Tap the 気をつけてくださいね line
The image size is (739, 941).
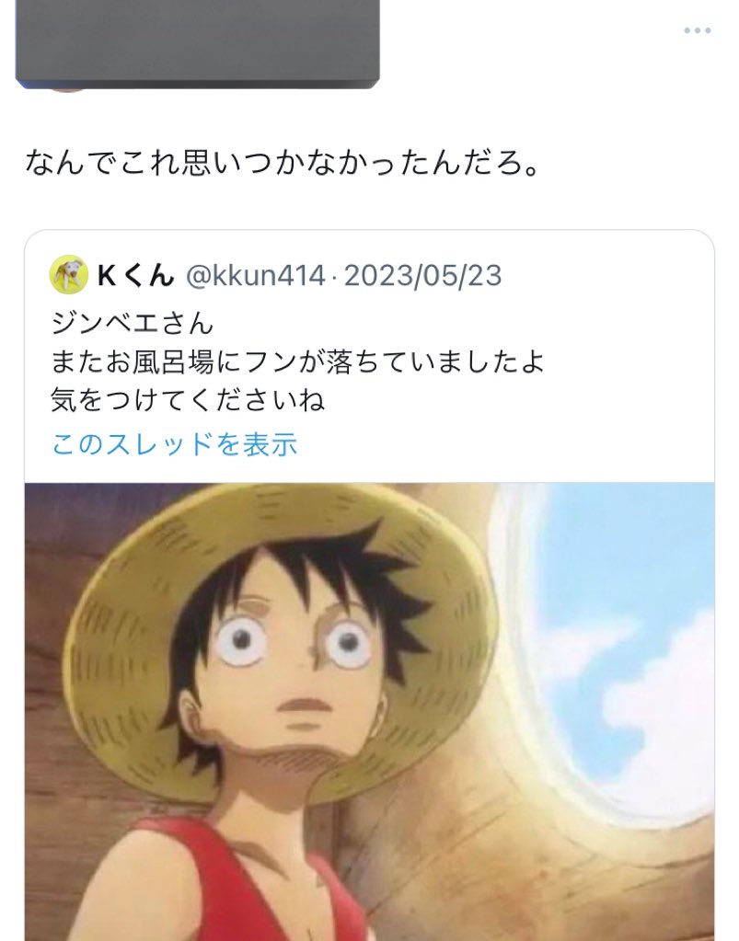(x=188, y=399)
